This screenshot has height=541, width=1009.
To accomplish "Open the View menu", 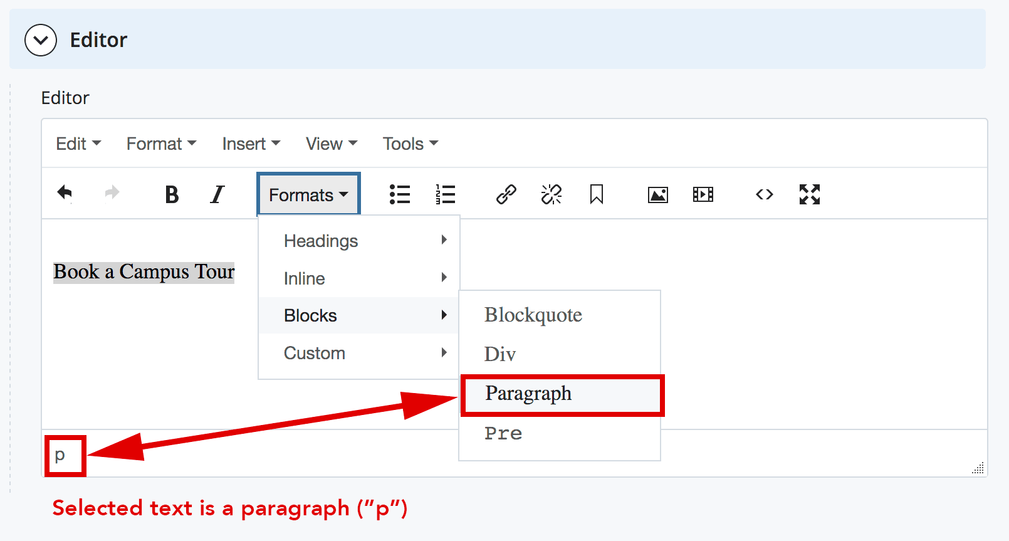I will [x=332, y=144].
